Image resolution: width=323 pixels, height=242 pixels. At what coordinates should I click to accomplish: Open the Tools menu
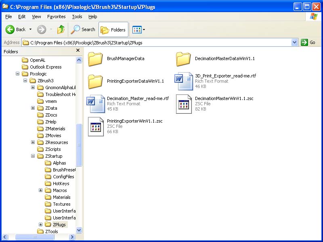click(77, 17)
